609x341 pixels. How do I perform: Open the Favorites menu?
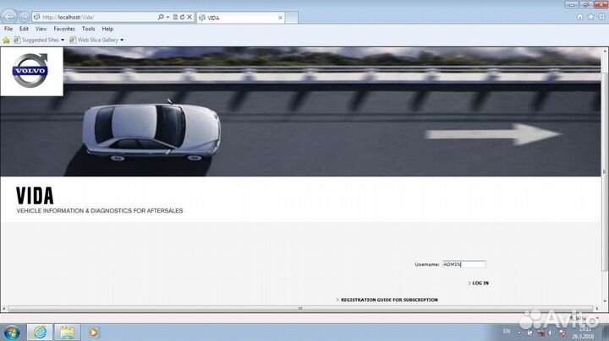click(x=64, y=29)
